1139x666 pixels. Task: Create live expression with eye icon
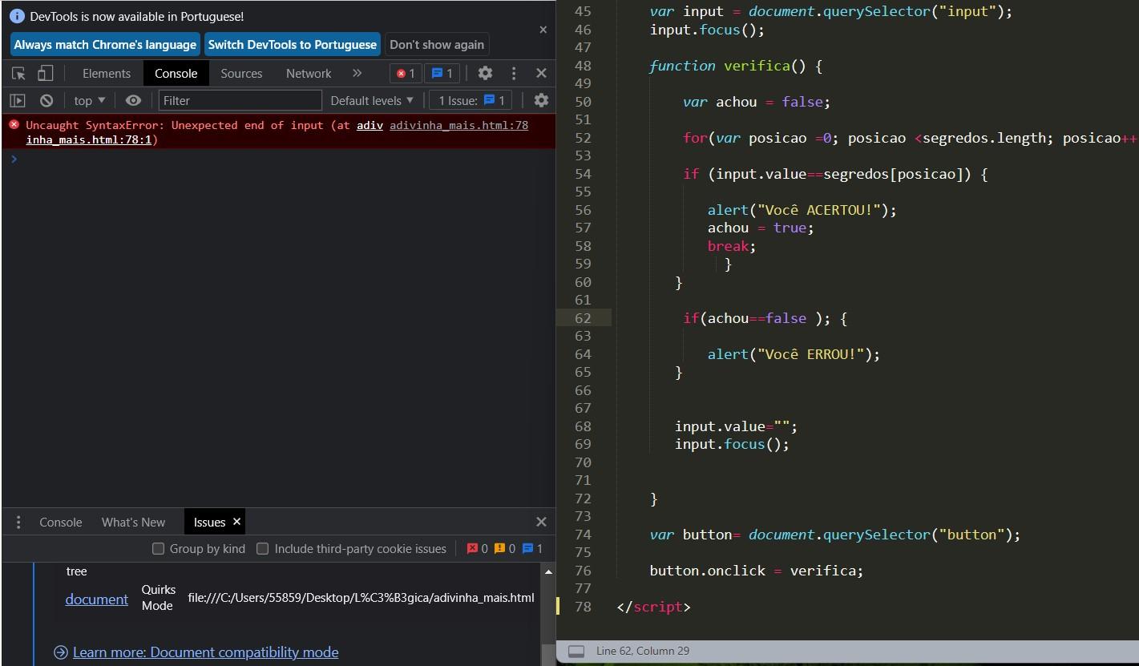(133, 100)
